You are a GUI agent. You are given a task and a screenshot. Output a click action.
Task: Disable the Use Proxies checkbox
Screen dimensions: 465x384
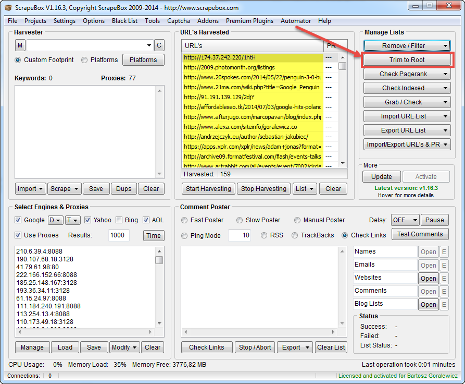[x=18, y=235]
